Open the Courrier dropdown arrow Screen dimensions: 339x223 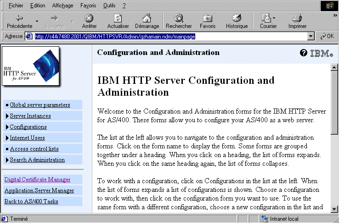[x=274, y=18]
